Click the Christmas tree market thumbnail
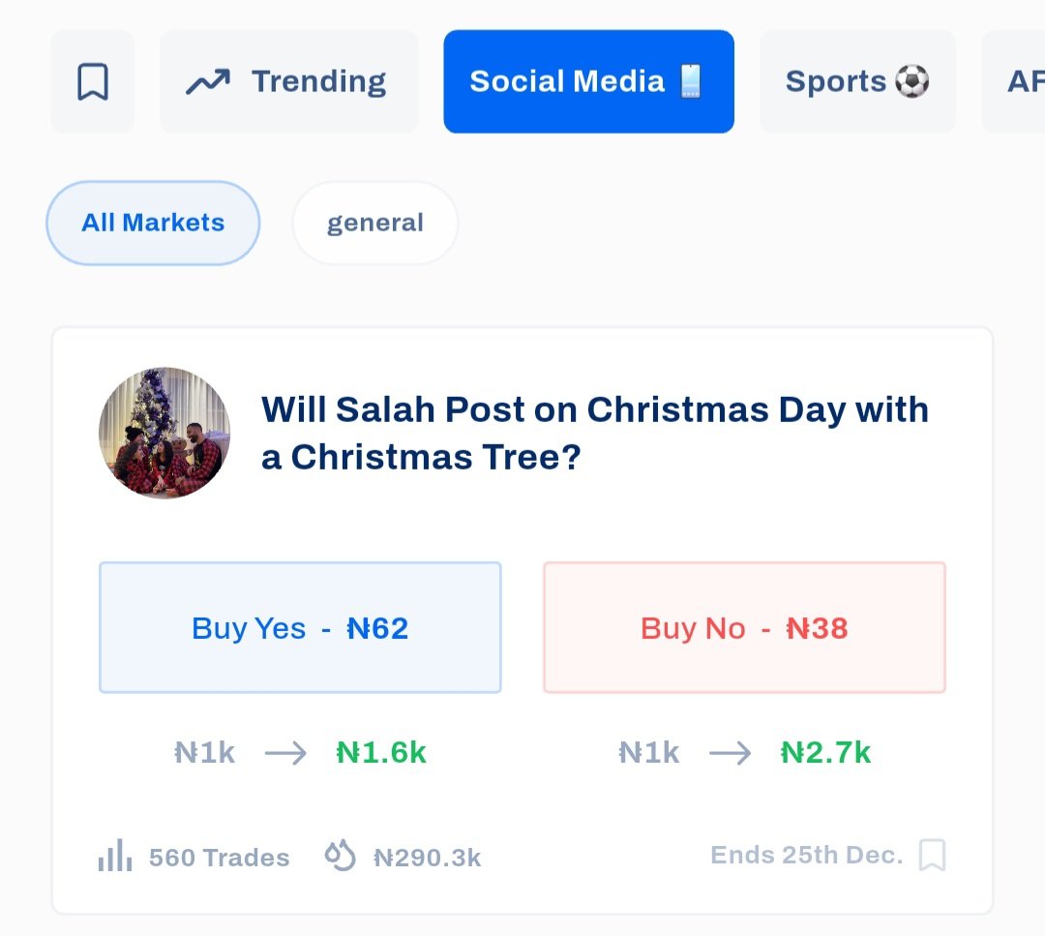The height and width of the screenshot is (936, 1045). click(164, 433)
